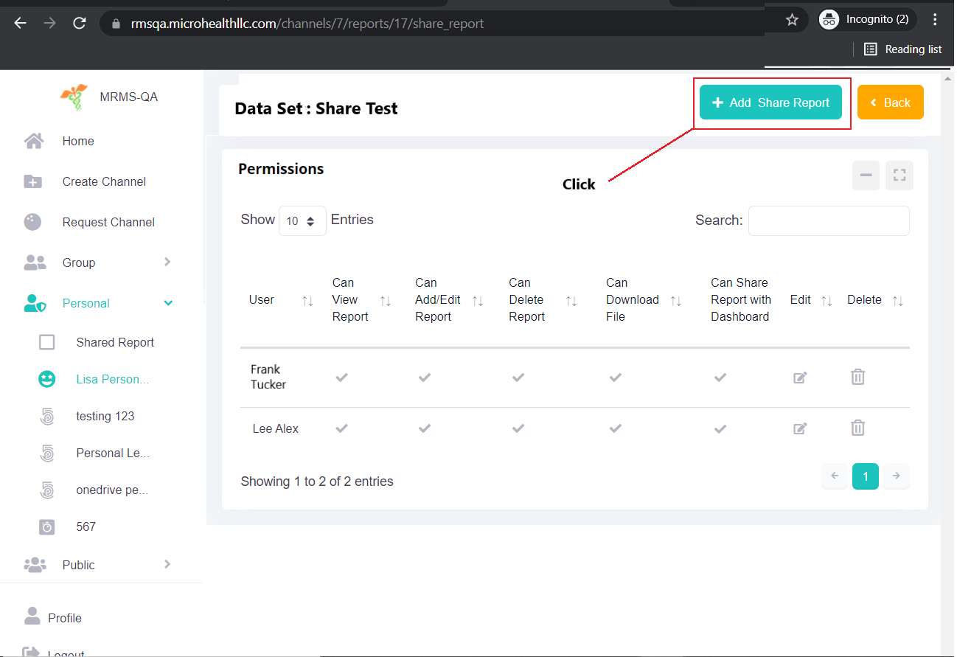Click the Shared Report square icon
This screenshot has width=957, height=657.
click(x=47, y=342)
